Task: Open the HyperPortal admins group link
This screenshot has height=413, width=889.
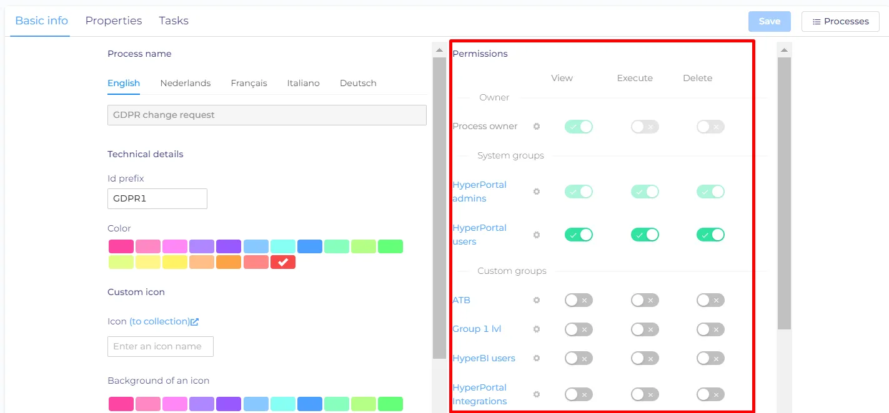Action: pyautogui.click(x=479, y=192)
